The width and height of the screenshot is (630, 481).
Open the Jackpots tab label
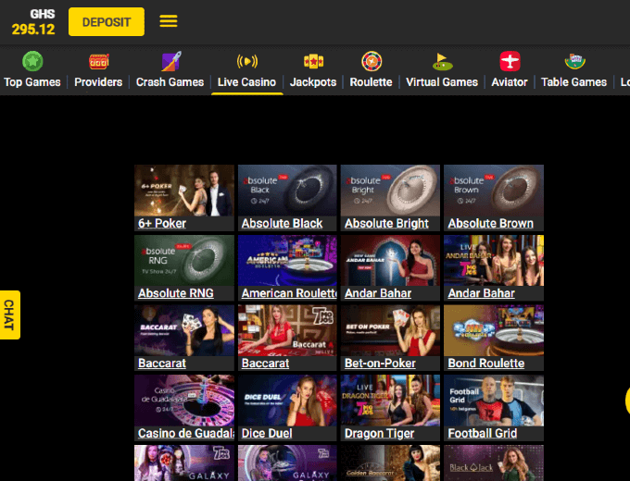point(313,82)
